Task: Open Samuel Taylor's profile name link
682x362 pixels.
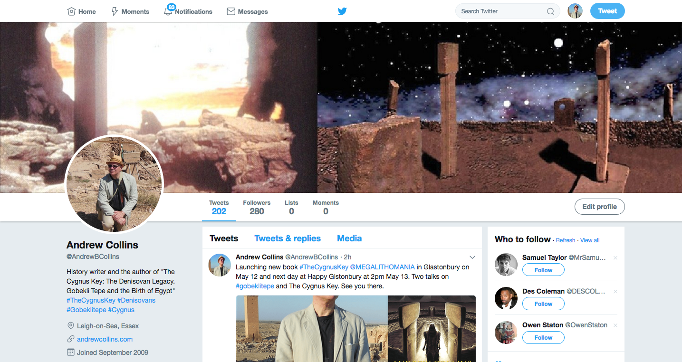Action: coord(545,257)
